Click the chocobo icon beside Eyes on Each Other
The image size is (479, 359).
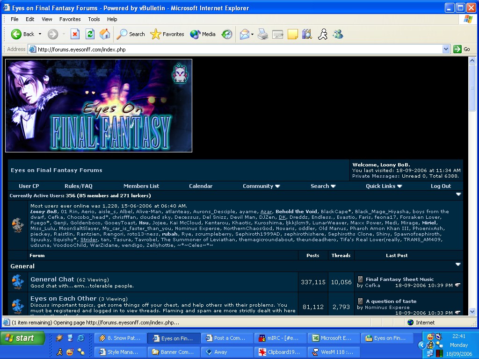[18, 306]
